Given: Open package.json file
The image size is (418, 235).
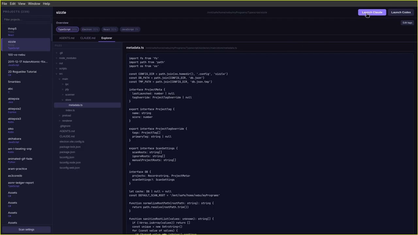Looking at the screenshot, I should coord(87,152).
